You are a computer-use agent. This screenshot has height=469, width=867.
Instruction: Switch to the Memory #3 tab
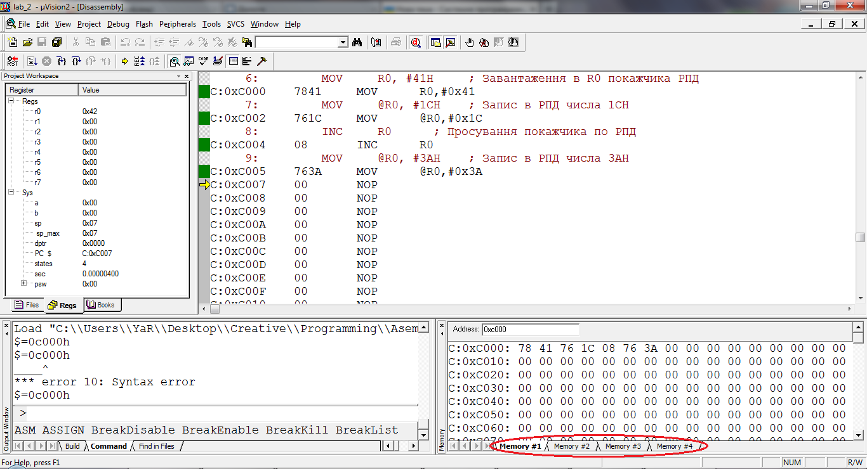point(623,446)
